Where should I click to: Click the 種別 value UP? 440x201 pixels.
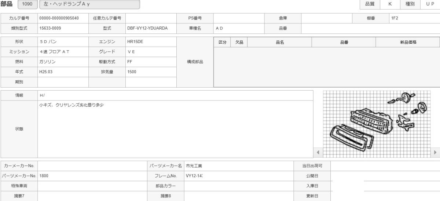tap(430, 4)
